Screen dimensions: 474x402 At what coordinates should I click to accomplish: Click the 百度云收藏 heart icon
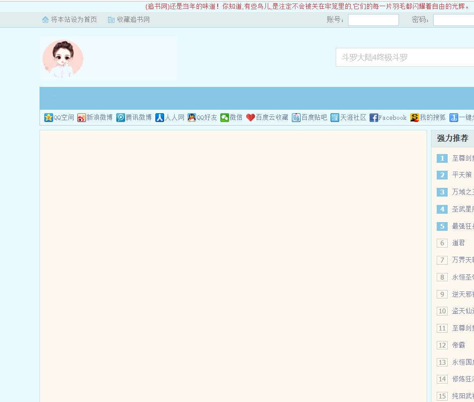(x=251, y=118)
